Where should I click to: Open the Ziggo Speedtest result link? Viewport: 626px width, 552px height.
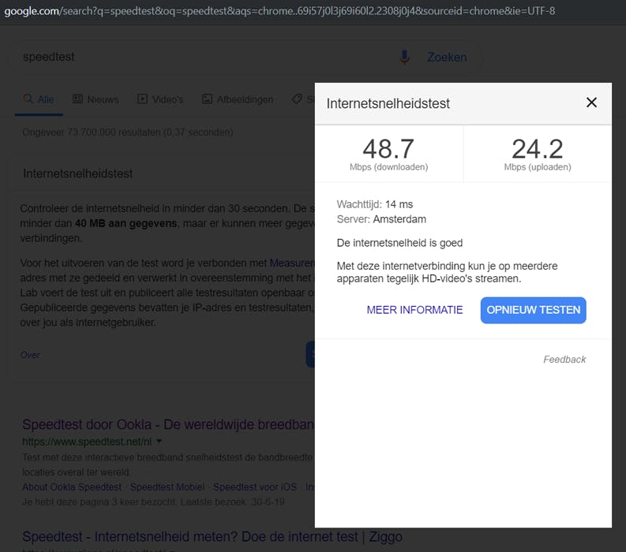212,537
